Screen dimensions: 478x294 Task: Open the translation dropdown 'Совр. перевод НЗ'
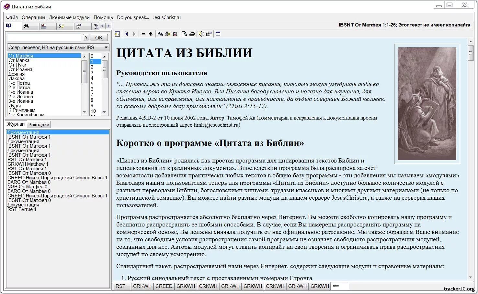coord(106,47)
